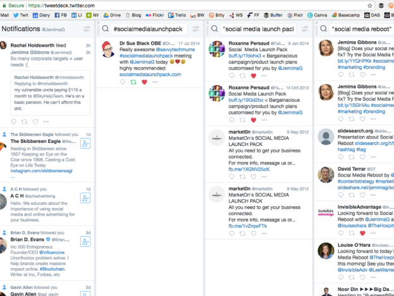Open more options on Dr Sue Black tweet

pos(155,82)
